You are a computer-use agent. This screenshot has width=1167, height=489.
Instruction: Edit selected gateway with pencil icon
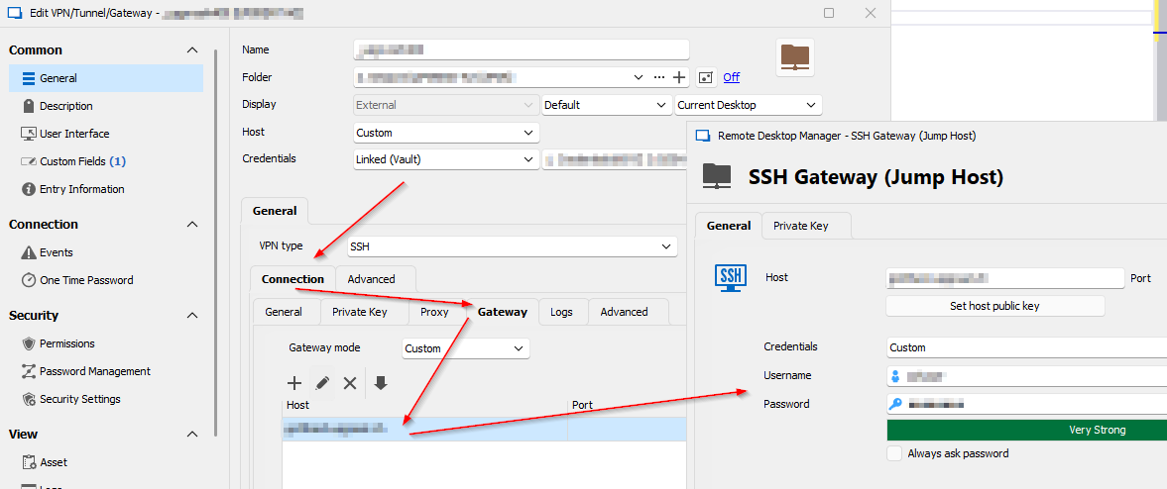coord(322,383)
